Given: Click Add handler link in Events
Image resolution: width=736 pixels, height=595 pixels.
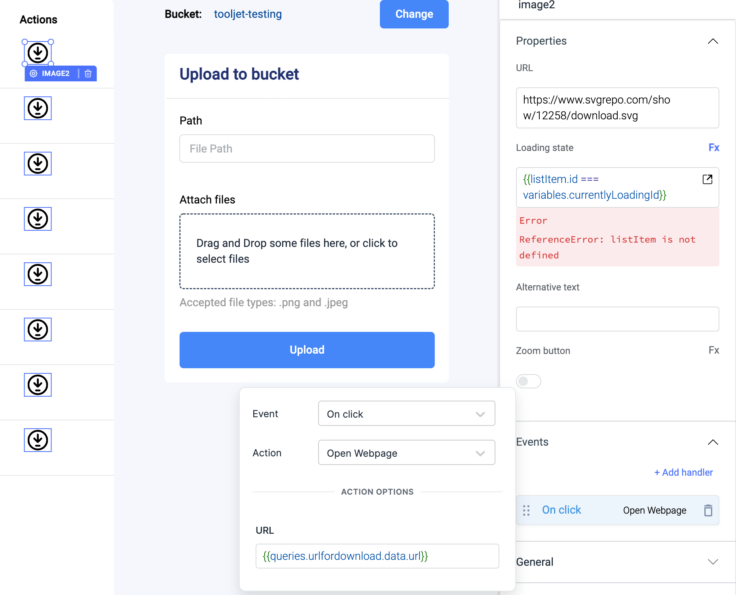Looking at the screenshot, I should [x=683, y=473].
